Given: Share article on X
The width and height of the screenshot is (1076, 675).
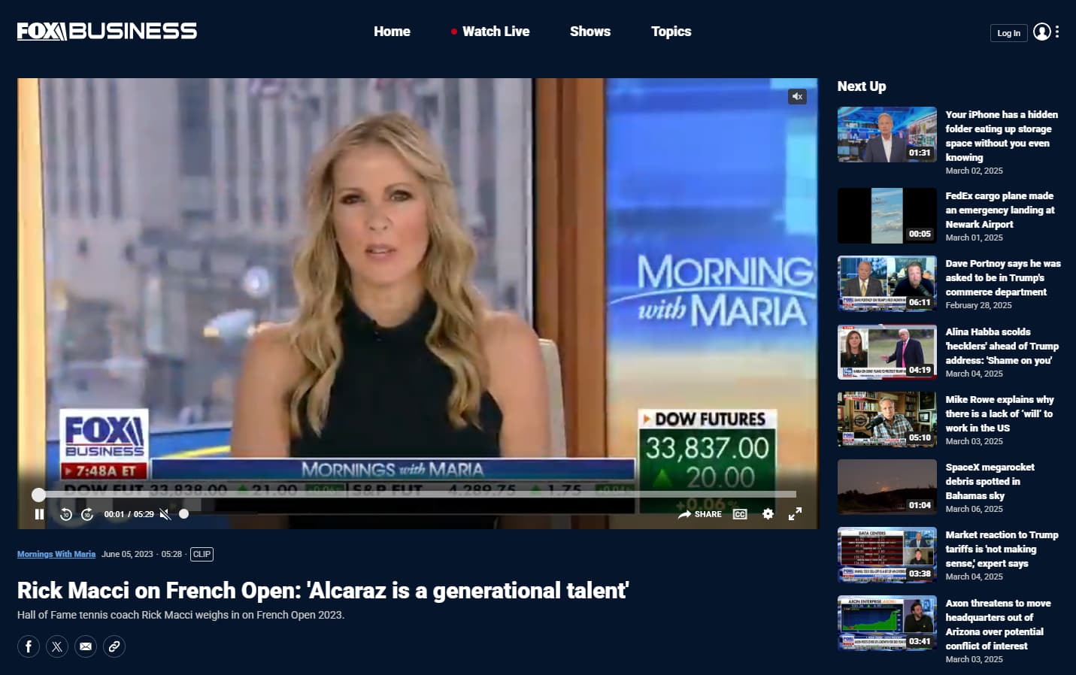Looking at the screenshot, I should coord(57,646).
